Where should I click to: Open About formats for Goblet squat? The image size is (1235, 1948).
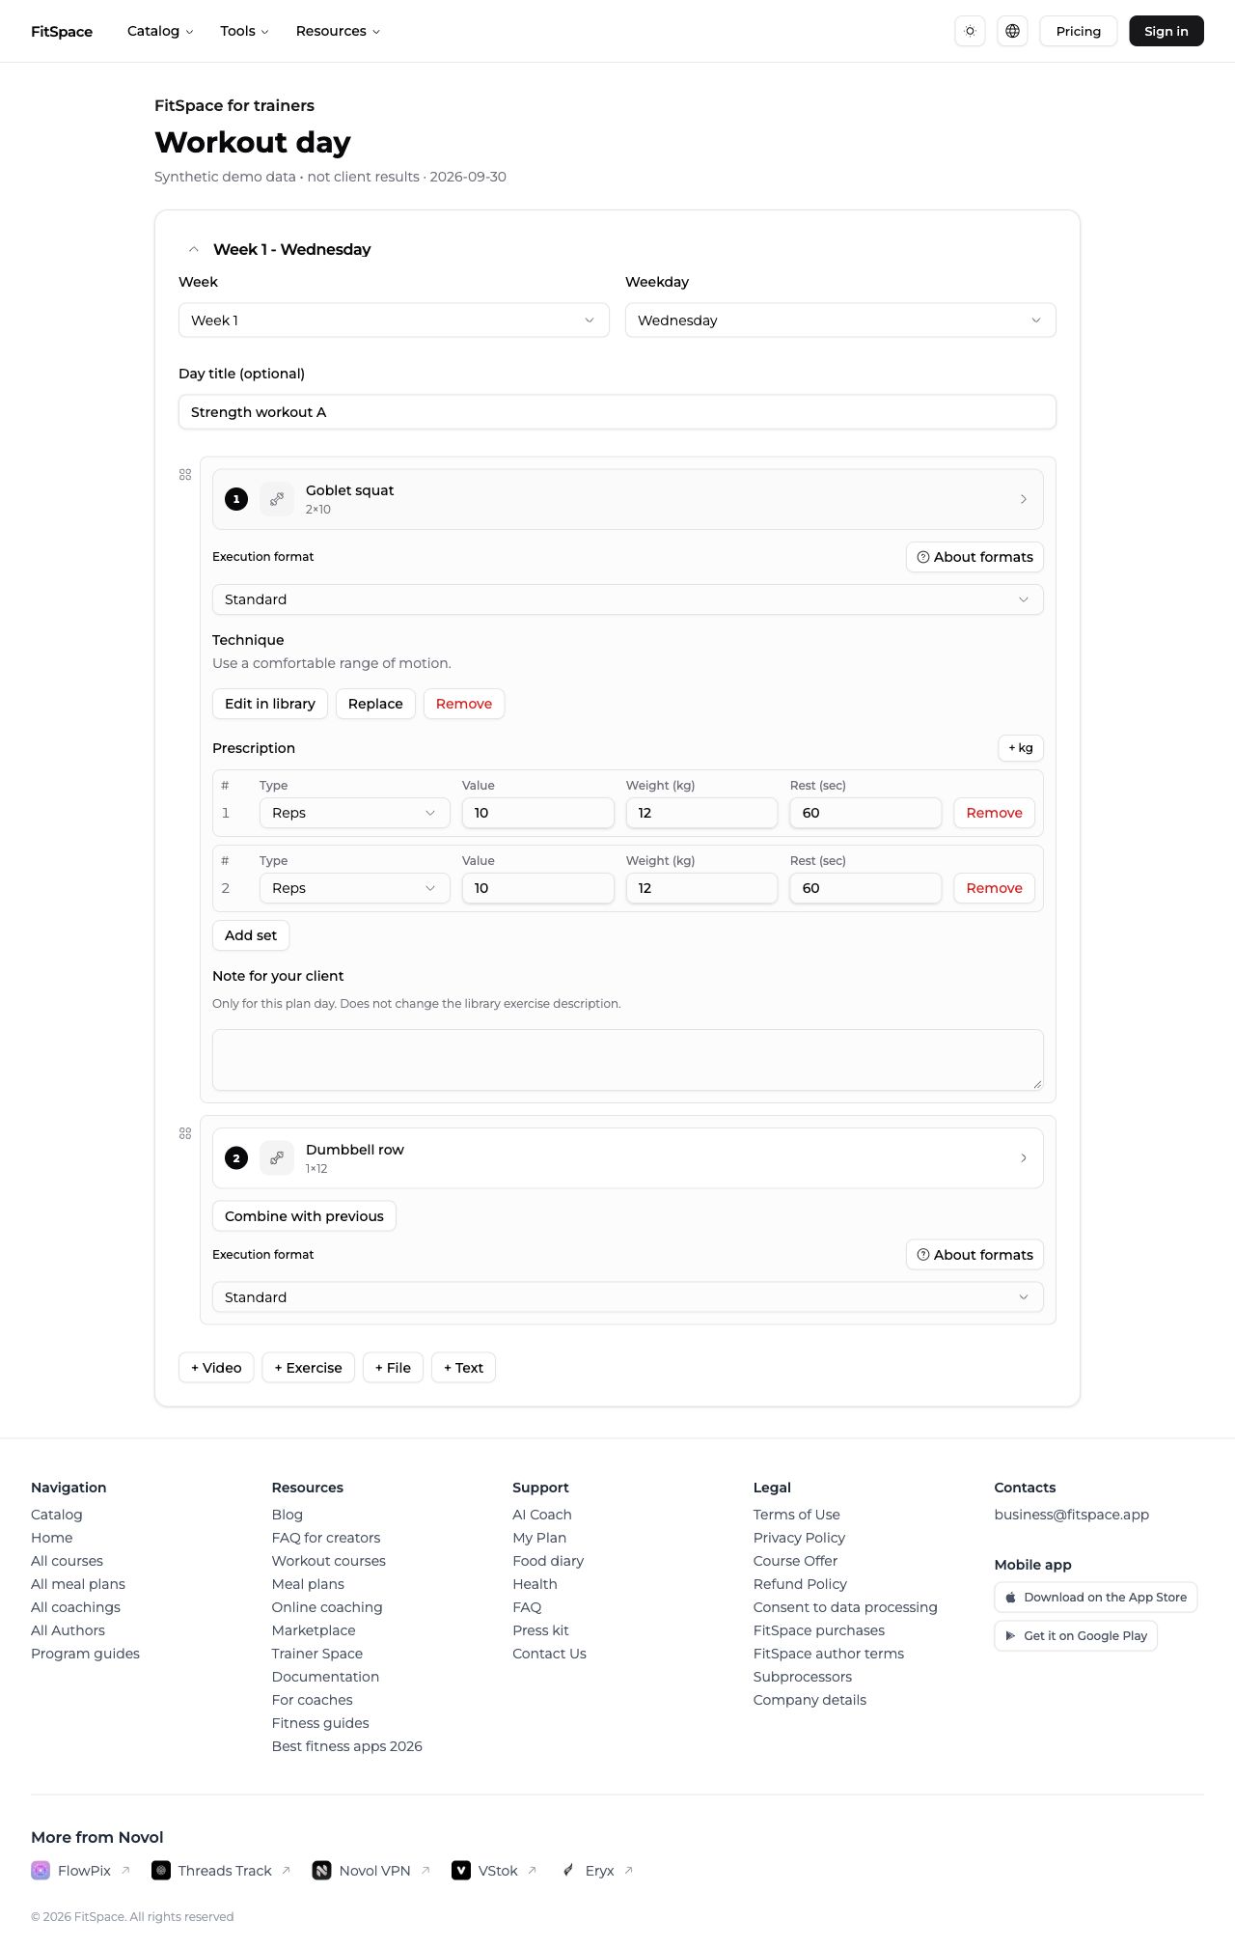974,557
